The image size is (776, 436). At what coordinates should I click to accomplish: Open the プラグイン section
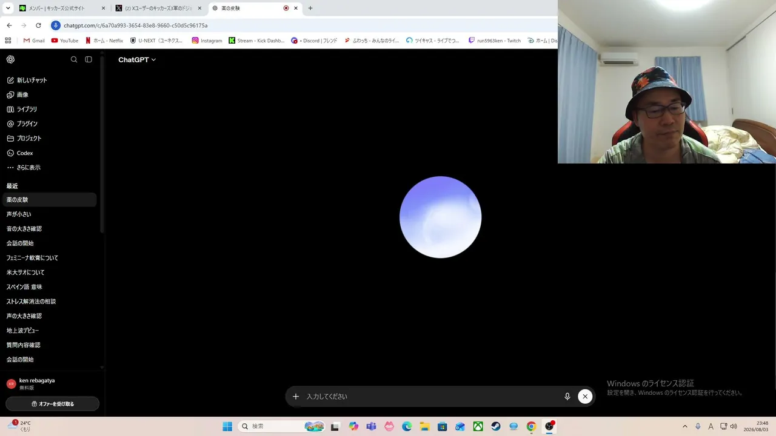50,124
